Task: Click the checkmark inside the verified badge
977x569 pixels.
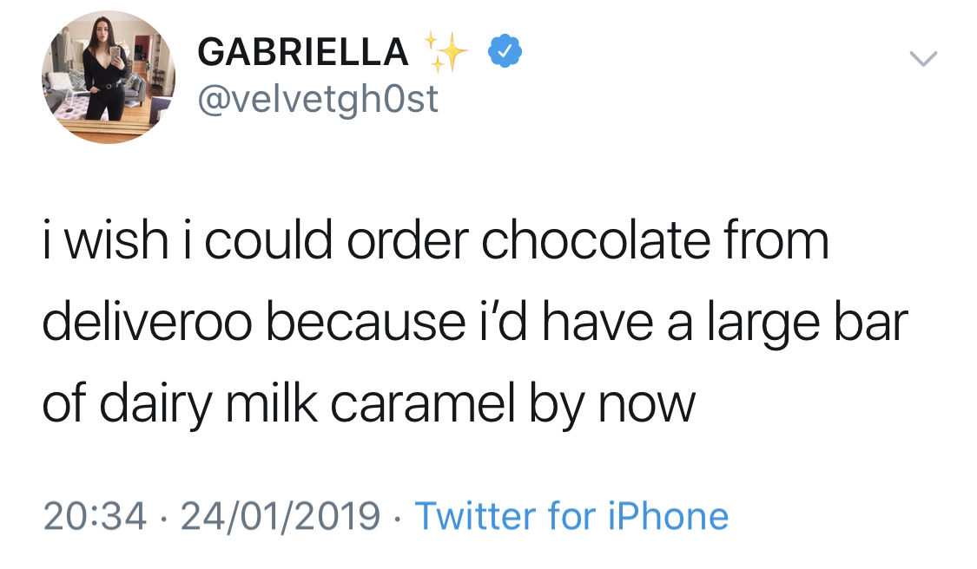Action: (505, 52)
